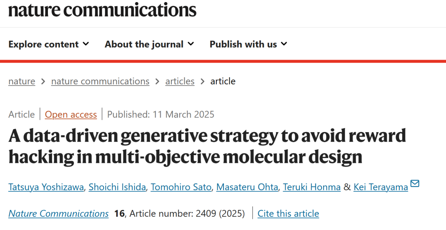Click author name Tomohiro Sato
Image resolution: width=446 pixels, height=230 pixels.
pyautogui.click(x=181, y=187)
